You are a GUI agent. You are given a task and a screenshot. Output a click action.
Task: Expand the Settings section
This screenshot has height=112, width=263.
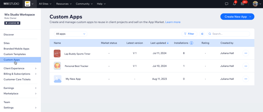pyautogui.click(x=20, y=108)
